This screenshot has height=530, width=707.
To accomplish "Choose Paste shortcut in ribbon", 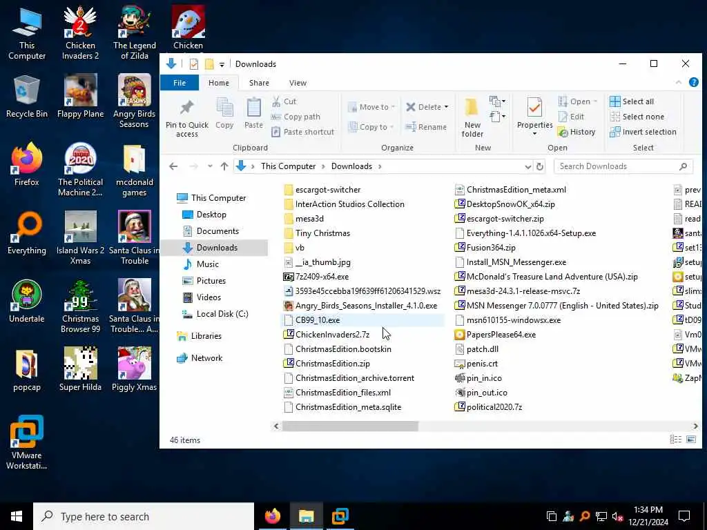I will [x=303, y=132].
